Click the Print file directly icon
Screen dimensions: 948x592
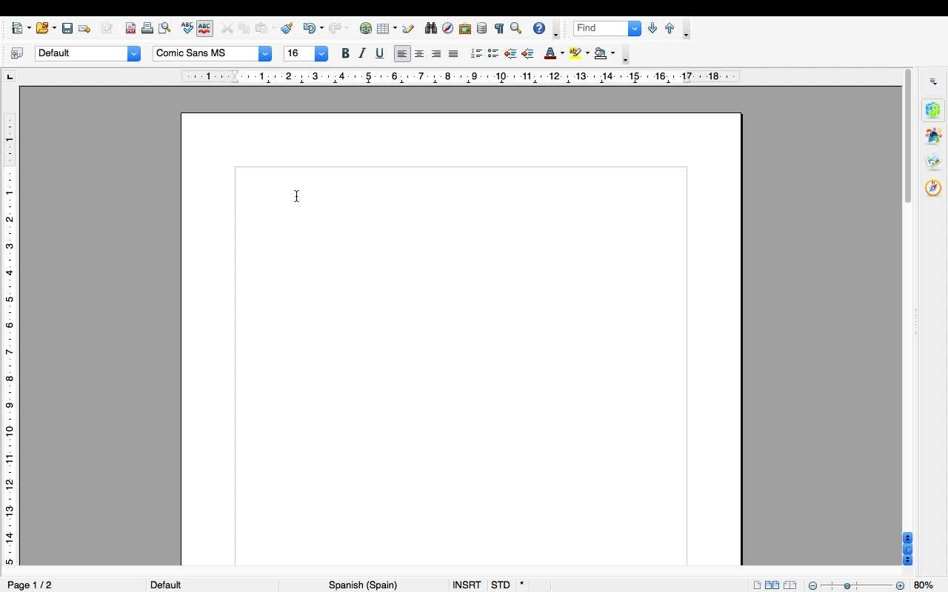[x=147, y=28]
